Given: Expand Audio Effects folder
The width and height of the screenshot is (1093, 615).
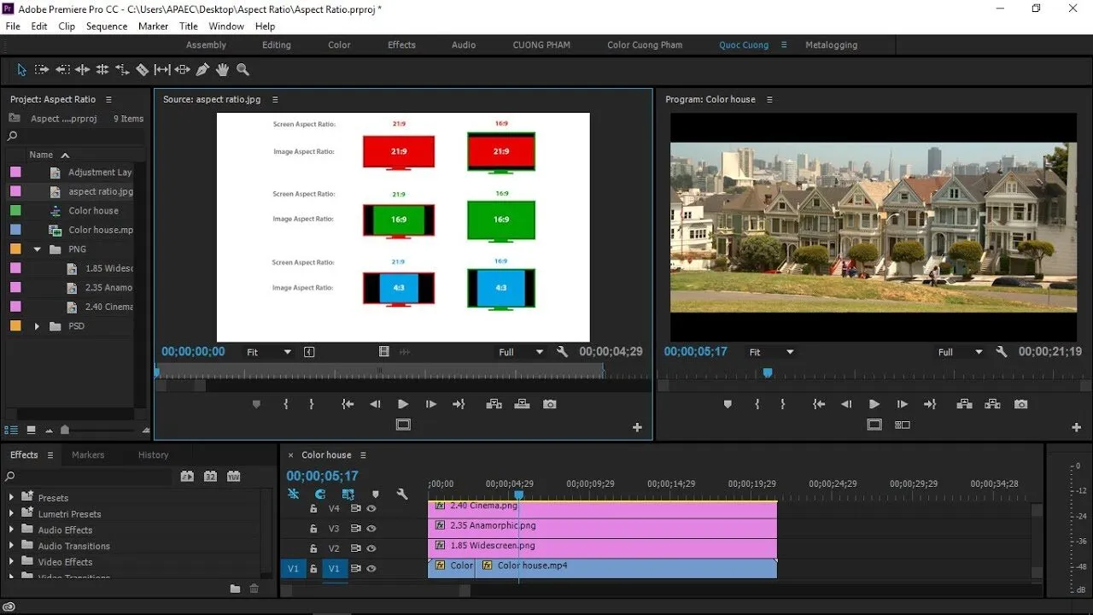Looking at the screenshot, I should (x=11, y=530).
